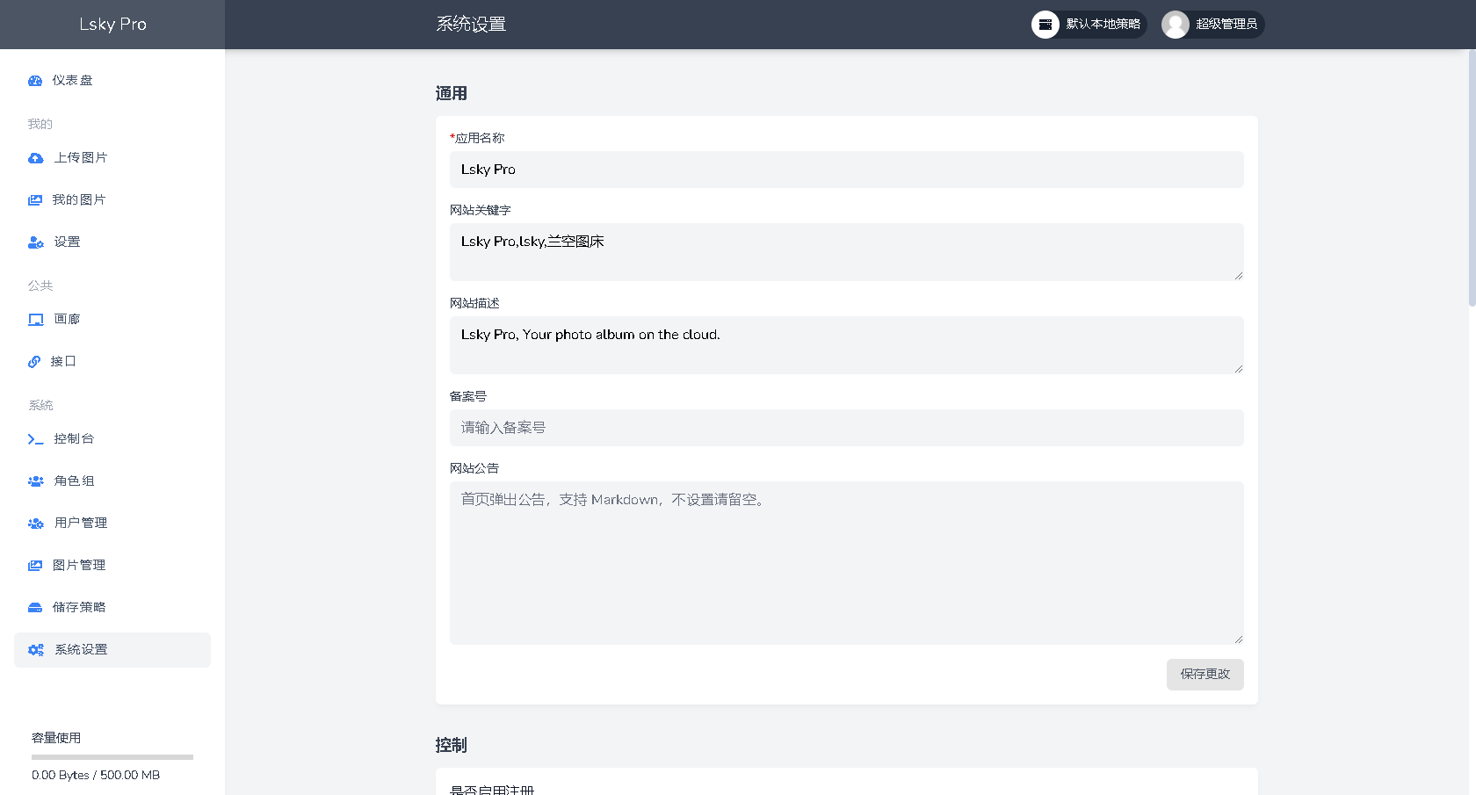1476x795 pixels.
Task: Focus the 应用名称 input field
Action: click(847, 170)
